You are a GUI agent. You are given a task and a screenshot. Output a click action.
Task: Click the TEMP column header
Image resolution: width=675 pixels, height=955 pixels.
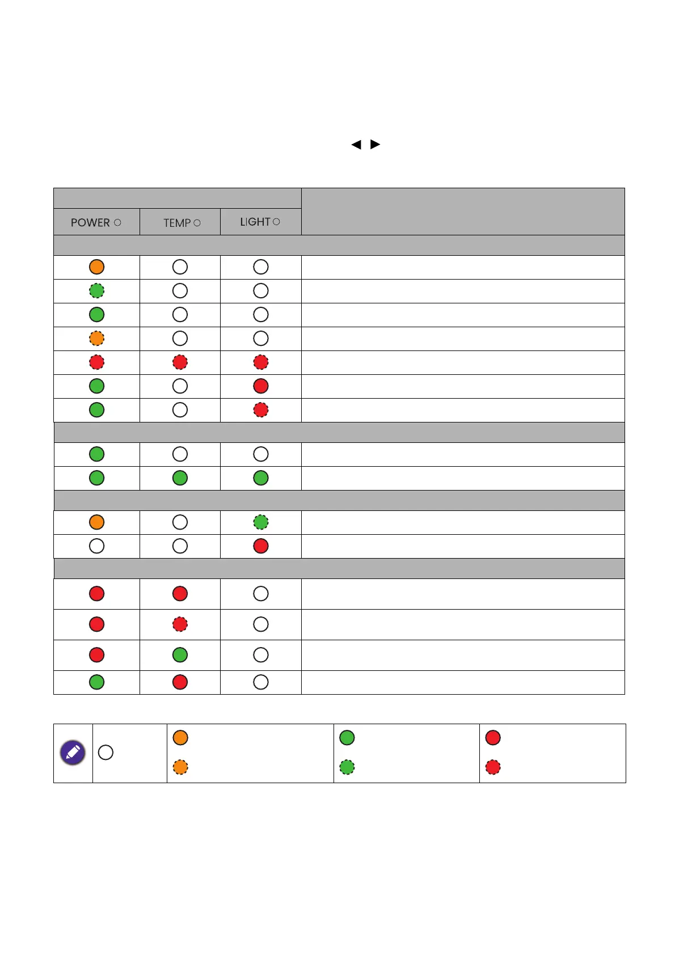[x=182, y=223]
